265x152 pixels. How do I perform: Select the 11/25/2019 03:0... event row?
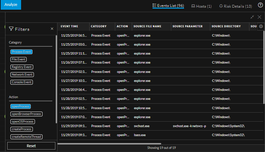[x=161, y=45]
